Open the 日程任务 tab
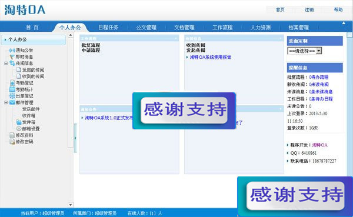 pos(108,28)
